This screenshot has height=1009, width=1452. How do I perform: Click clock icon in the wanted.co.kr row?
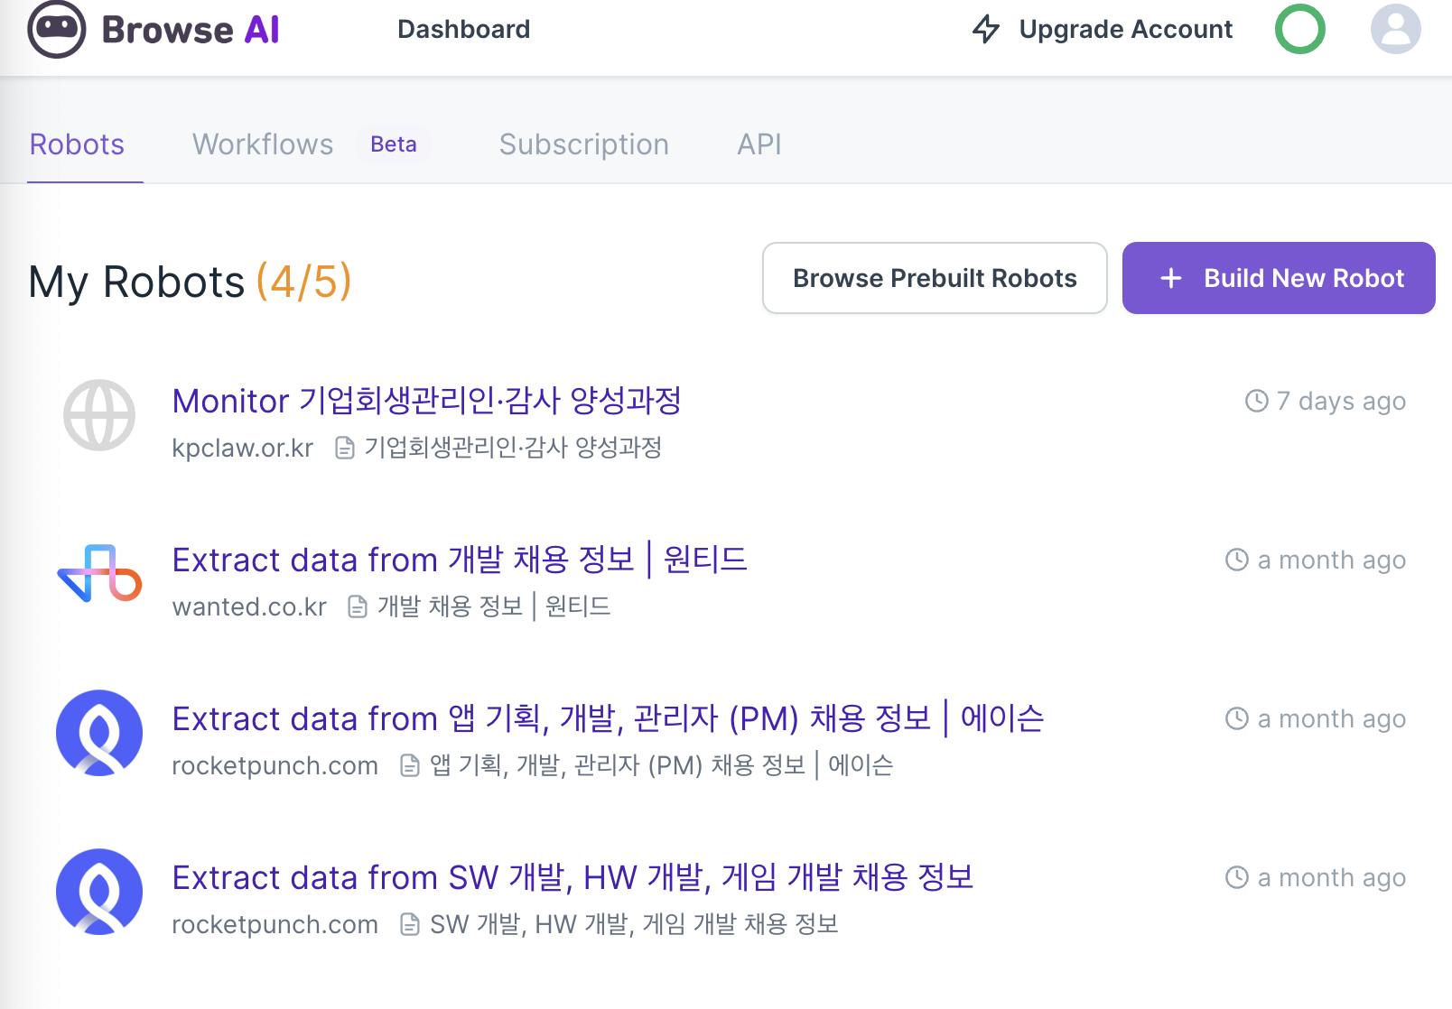click(x=1237, y=560)
